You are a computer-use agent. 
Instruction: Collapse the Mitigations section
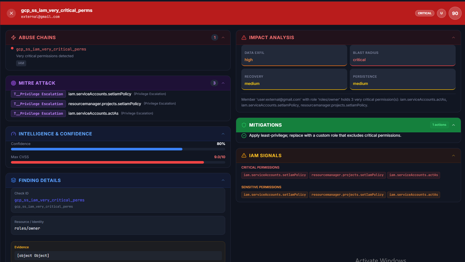pyautogui.click(x=454, y=125)
